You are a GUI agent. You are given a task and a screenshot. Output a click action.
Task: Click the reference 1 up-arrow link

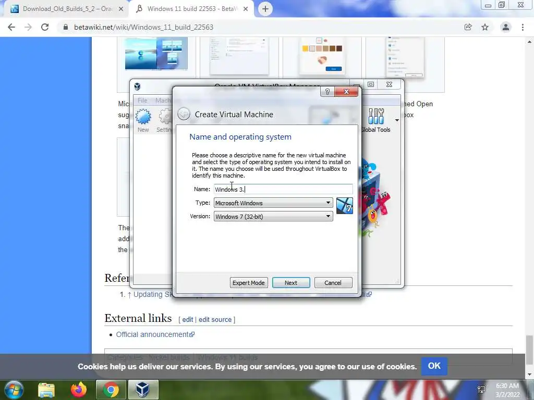point(129,295)
